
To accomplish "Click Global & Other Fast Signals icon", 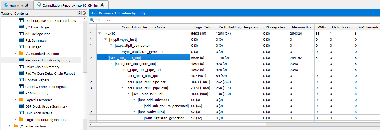I will (x=21, y=87).
